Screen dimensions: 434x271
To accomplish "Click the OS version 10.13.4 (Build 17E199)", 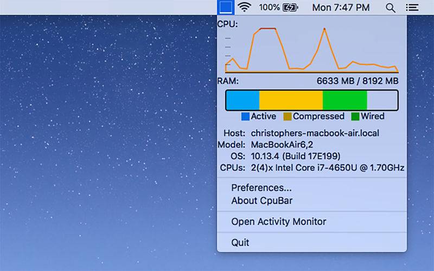I will 295,156.
